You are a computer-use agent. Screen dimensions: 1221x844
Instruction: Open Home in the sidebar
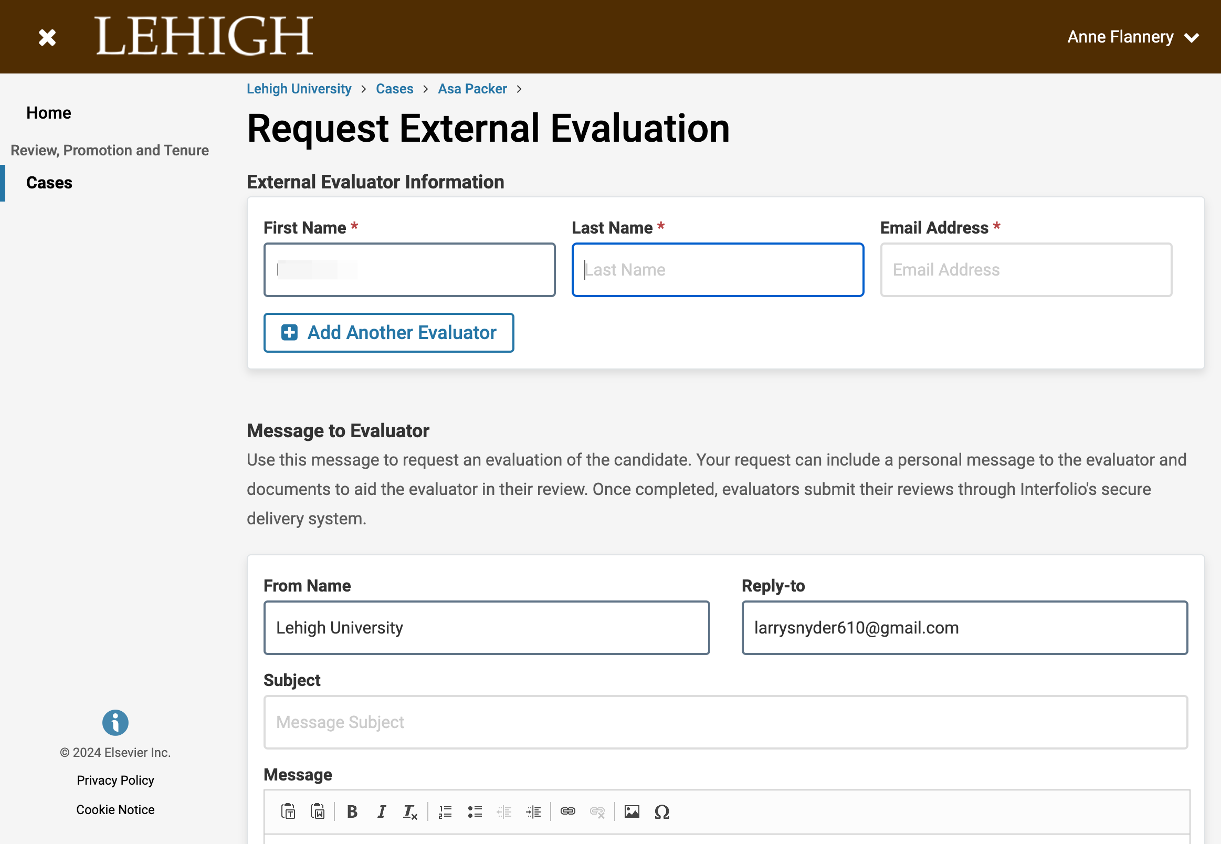click(x=49, y=113)
